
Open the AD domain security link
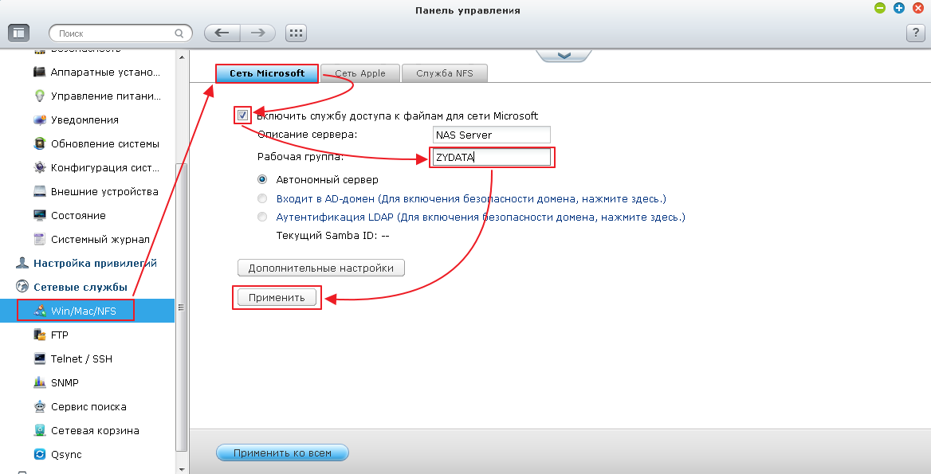tap(471, 198)
